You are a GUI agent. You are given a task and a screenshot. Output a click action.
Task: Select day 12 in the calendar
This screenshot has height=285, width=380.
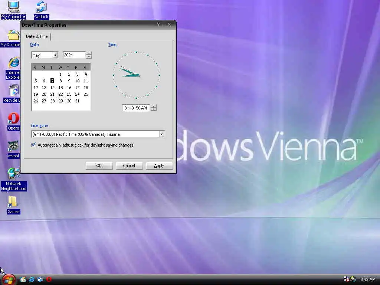(x=36, y=88)
